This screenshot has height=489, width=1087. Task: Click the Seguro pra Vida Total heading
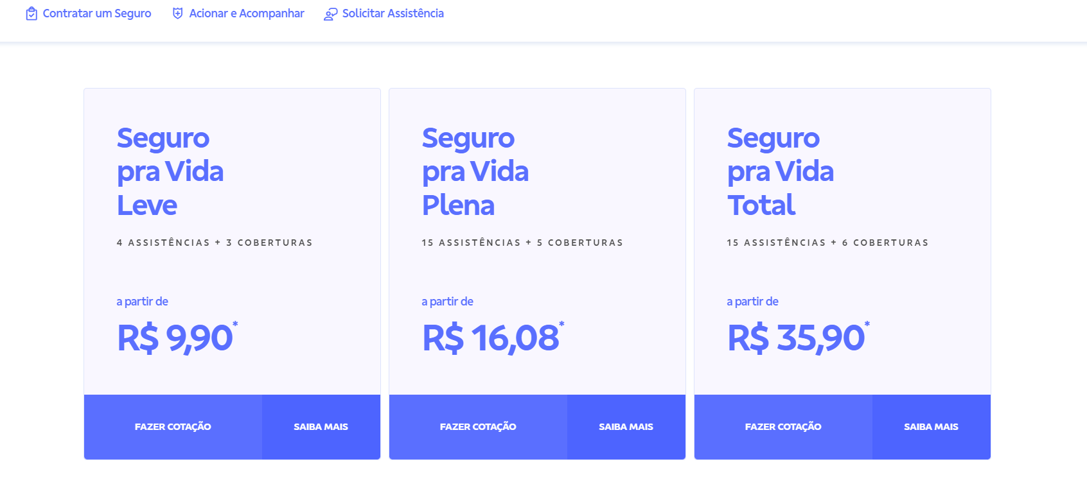coord(781,171)
